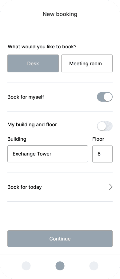
Task: Click the Floor field label
Action: coord(98,139)
